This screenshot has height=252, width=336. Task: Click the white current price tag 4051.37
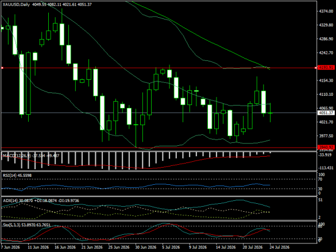coord(326,113)
